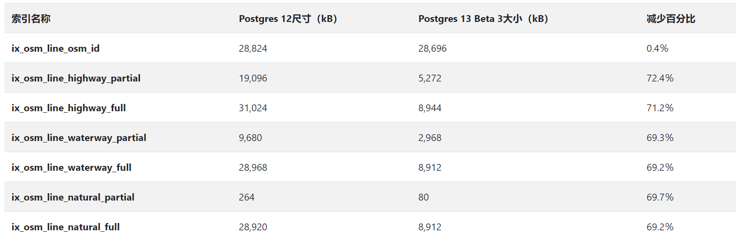Select the 264 size value

pos(247,197)
